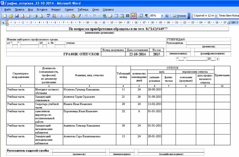Open the Сервис menu
Screen dimensions: 239x157
[x=69, y=9]
